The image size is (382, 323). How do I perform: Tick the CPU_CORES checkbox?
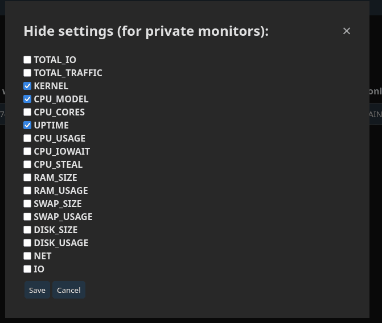pyautogui.click(x=27, y=112)
